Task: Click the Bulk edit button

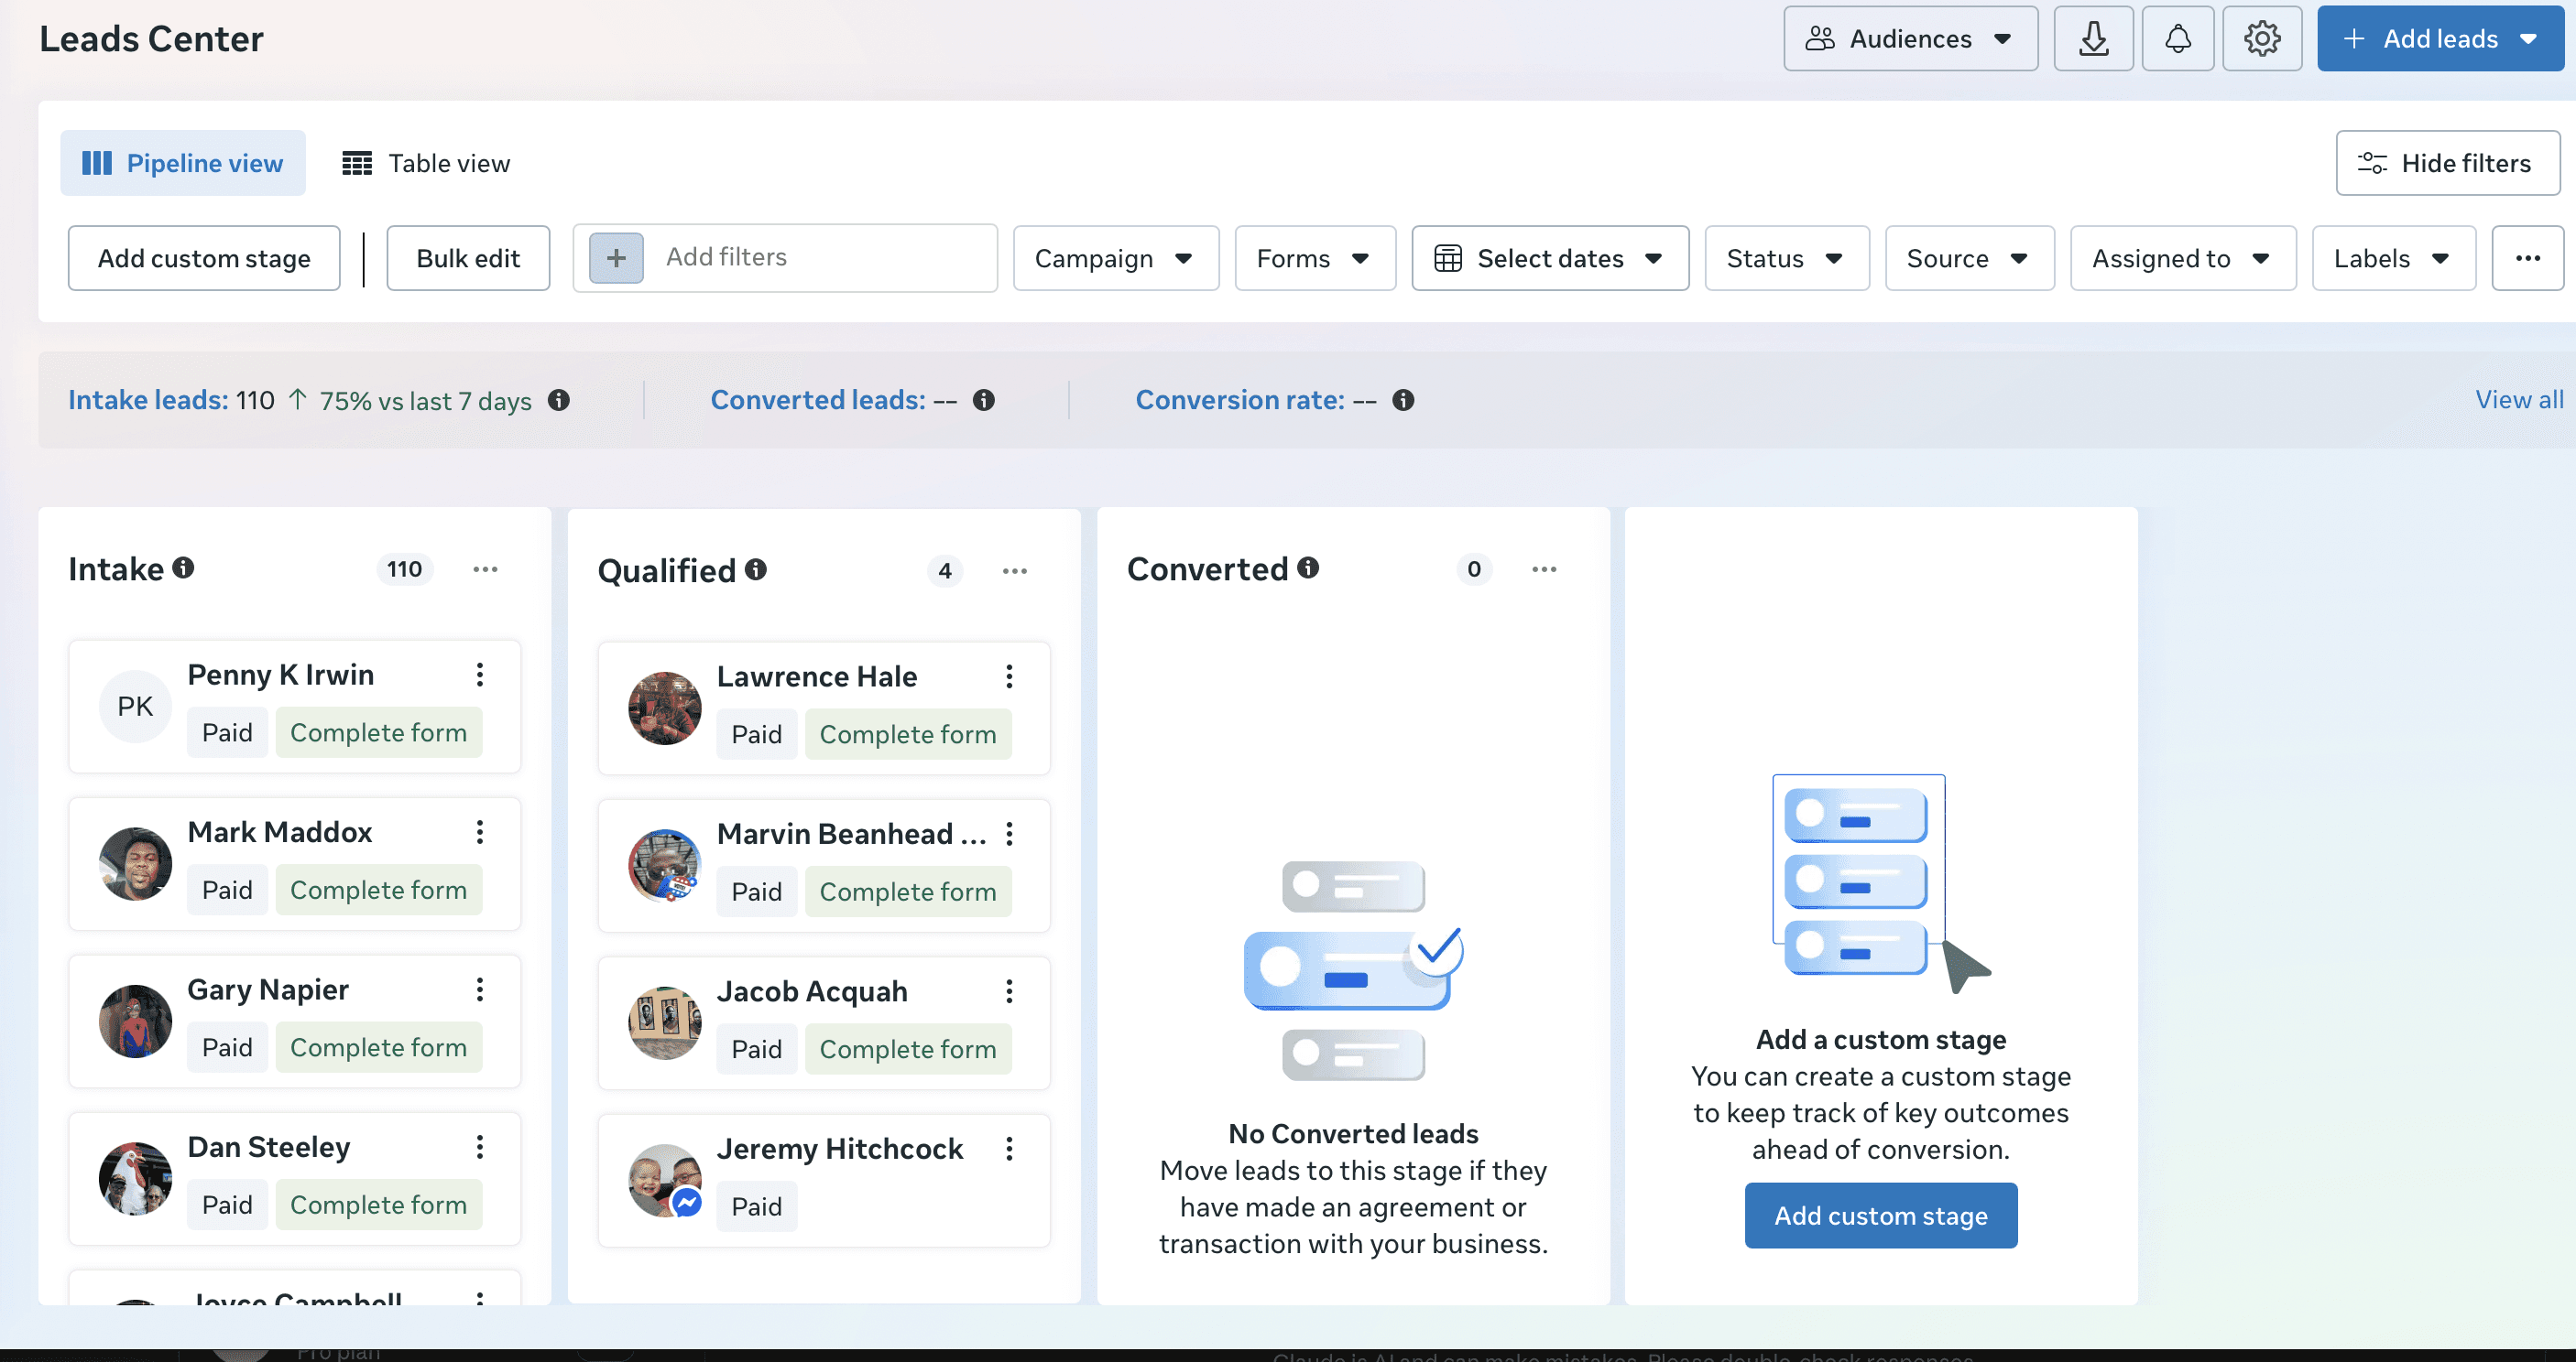Action: pos(468,258)
